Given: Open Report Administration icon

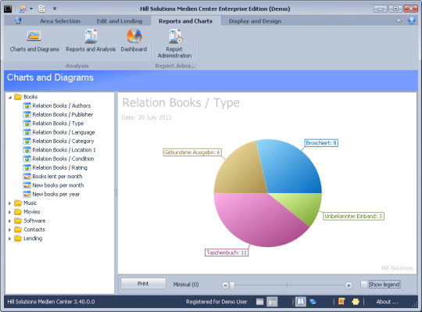Looking at the screenshot, I should tap(176, 36).
